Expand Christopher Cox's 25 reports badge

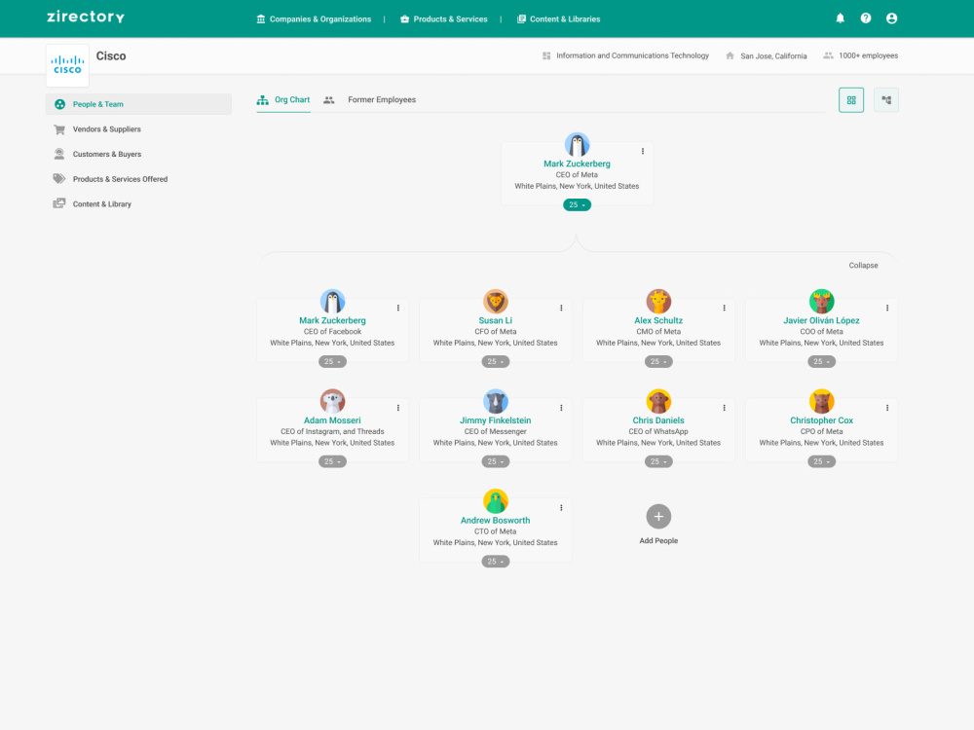822,461
